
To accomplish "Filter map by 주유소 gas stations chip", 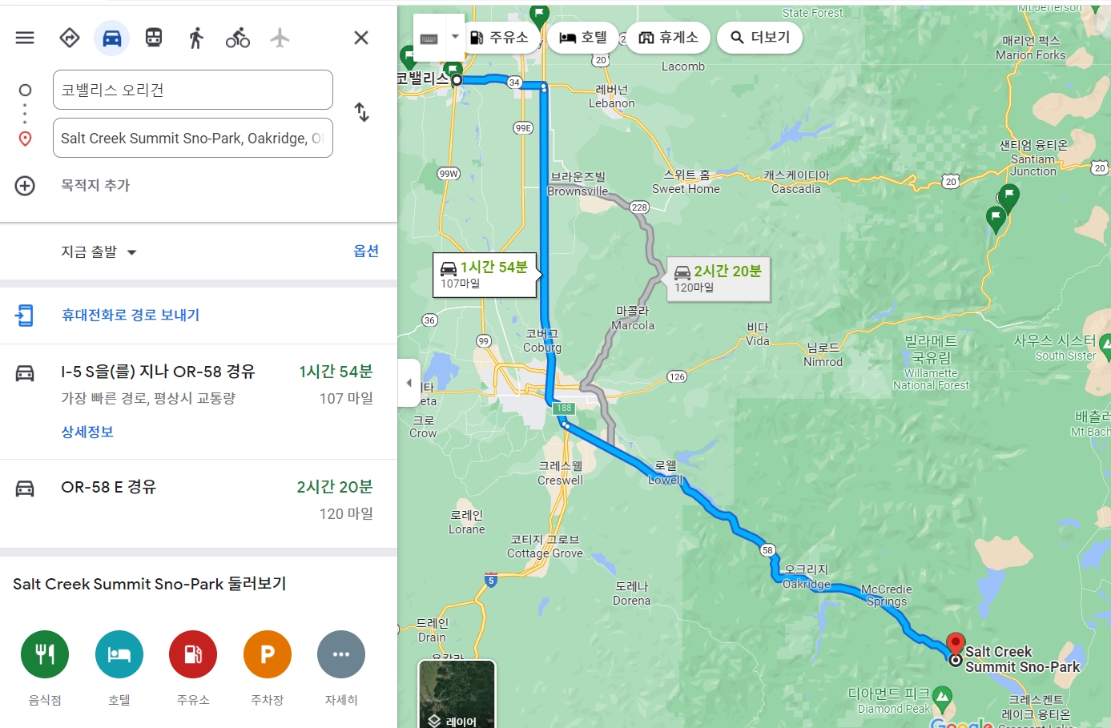I will pyautogui.click(x=498, y=38).
